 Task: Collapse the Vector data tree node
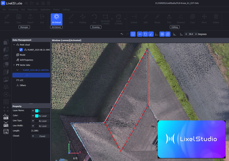point(14,65)
